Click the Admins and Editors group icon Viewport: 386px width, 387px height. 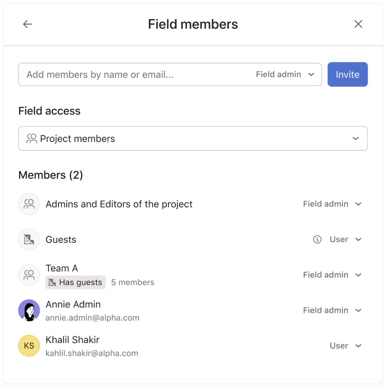(x=29, y=204)
